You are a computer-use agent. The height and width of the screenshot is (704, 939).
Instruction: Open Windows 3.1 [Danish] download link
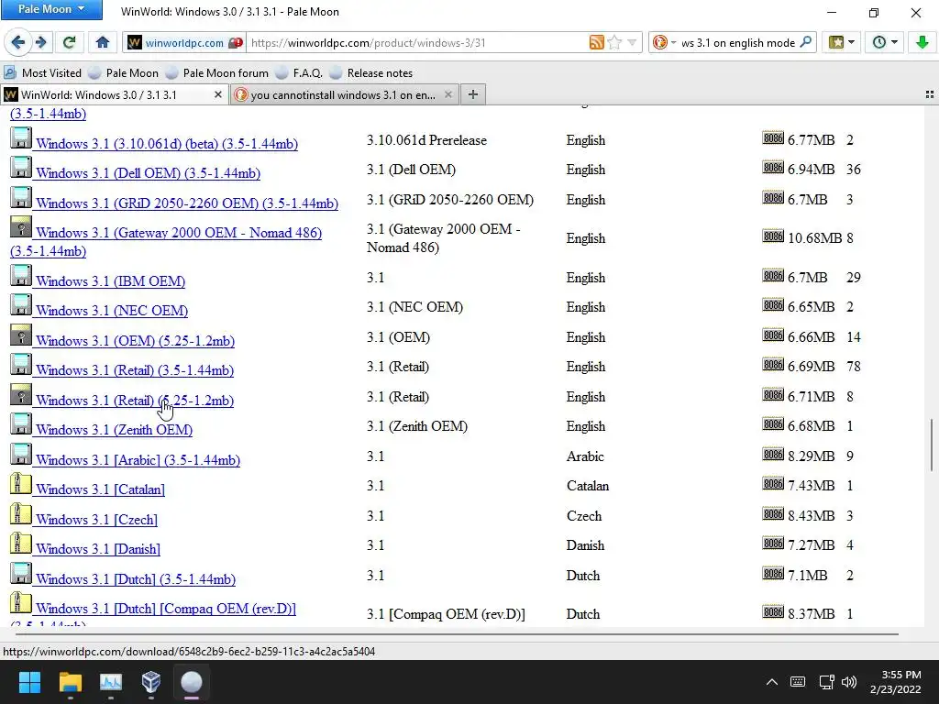click(x=97, y=548)
